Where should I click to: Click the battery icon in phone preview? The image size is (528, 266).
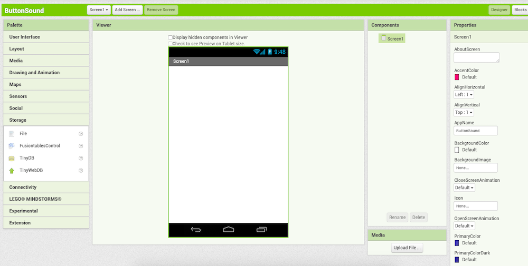270,52
